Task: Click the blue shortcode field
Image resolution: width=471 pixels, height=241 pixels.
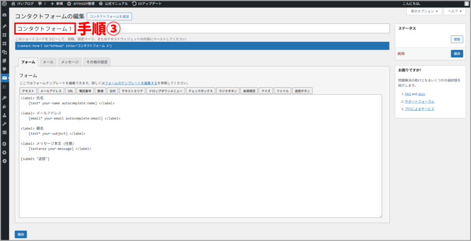Action: 202,46
